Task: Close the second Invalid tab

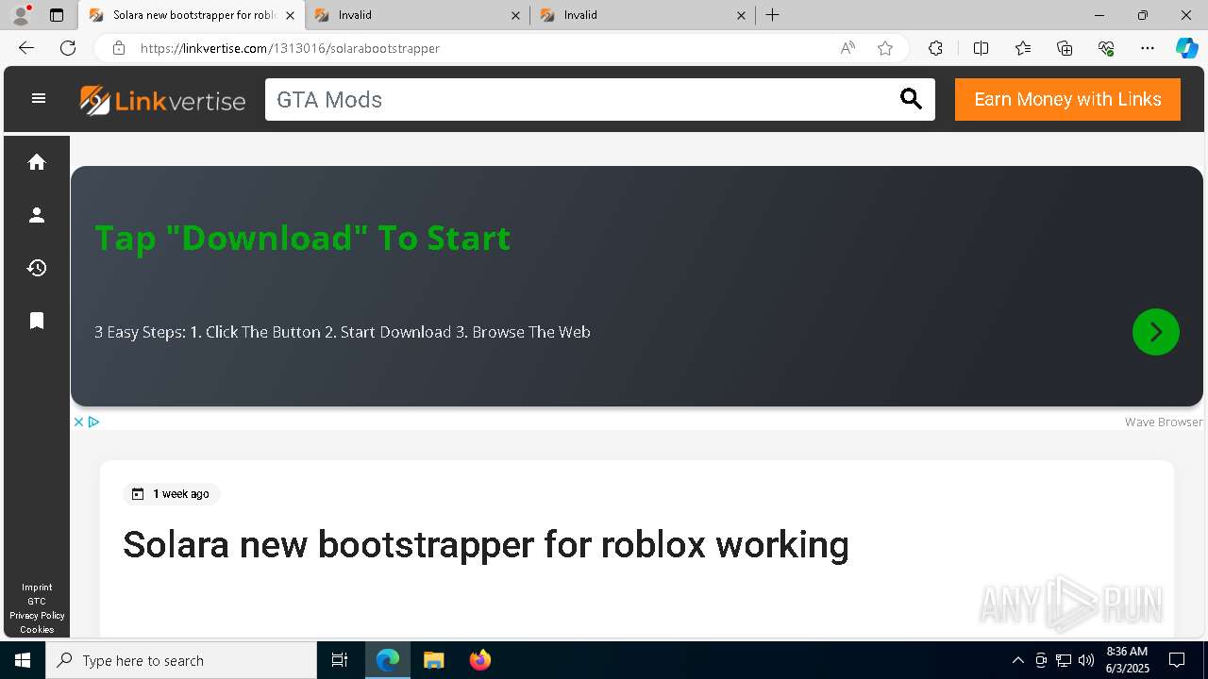Action: click(x=515, y=15)
